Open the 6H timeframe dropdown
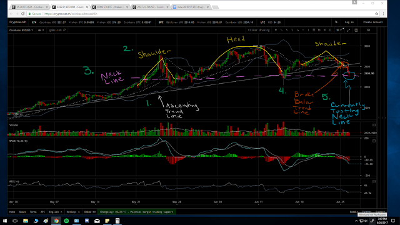This screenshot has width=400, height=225. tap(41, 30)
